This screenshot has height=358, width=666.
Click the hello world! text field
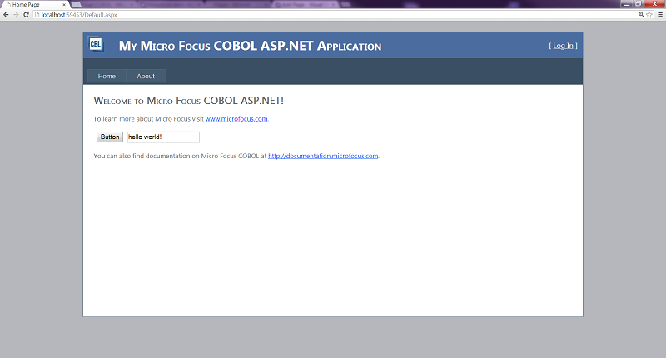pos(163,137)
